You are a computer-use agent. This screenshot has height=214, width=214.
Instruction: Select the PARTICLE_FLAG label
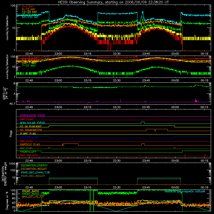30,144
